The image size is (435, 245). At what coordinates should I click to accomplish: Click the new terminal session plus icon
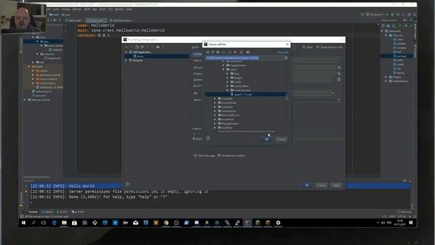point(26,186)
